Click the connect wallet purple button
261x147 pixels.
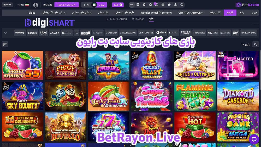[x=67, y=5]
